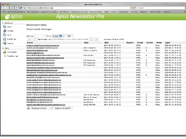Click the Søk etter text input field

[40, 36]
